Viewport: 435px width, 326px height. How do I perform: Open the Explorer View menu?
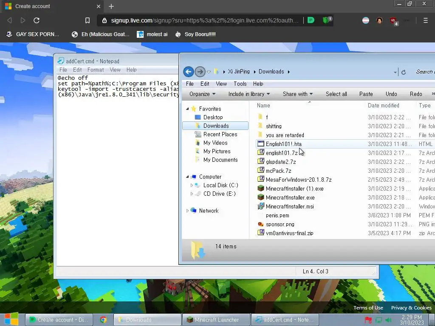pyautogui.click(x=221, y=84)
